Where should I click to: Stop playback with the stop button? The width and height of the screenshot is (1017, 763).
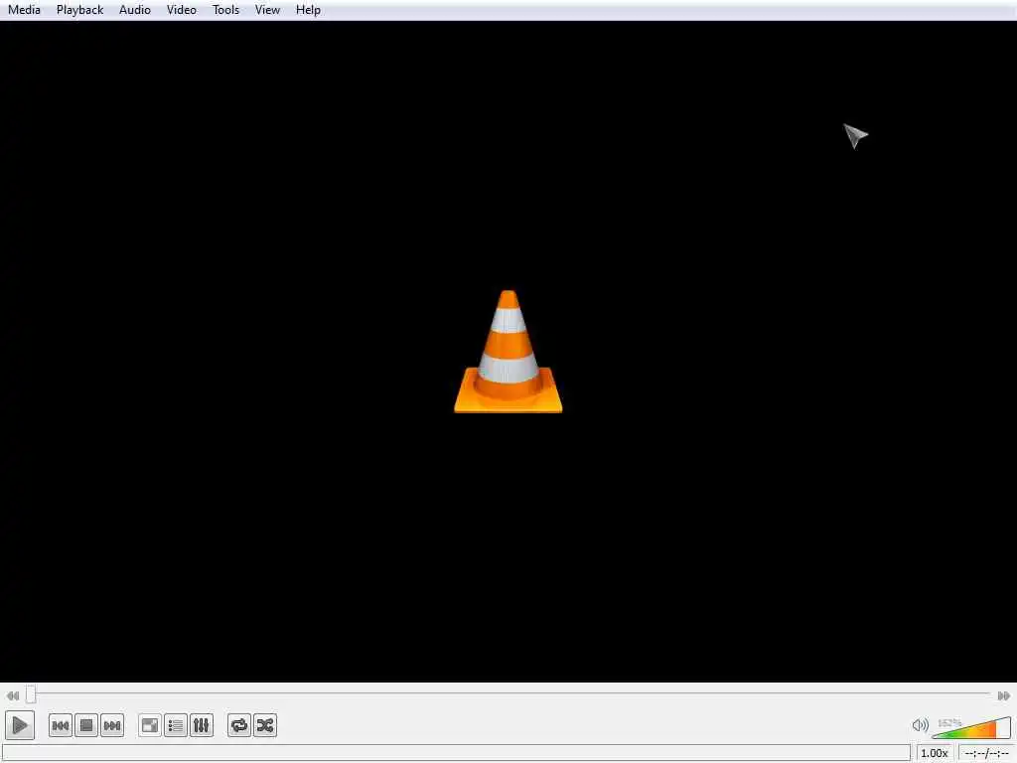(86, 725)
